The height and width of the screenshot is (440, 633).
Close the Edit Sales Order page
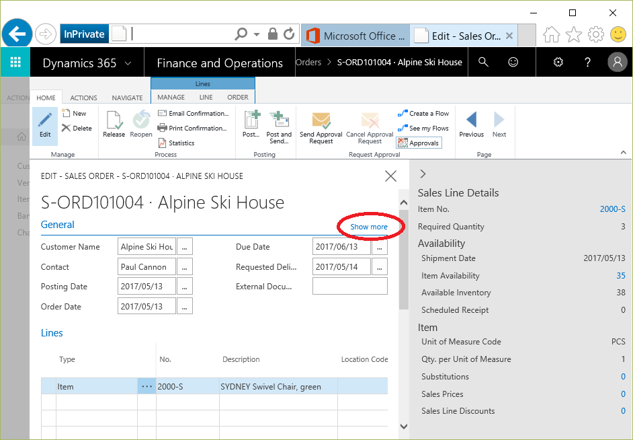390,176
